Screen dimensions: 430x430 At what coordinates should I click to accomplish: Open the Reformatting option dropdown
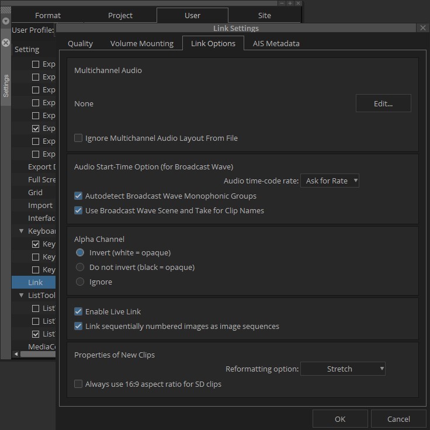pos(343,369)
